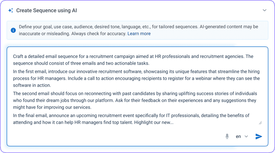Open the language selector showing en
Screen dimensions: 275x153
(x=241, y=136)
